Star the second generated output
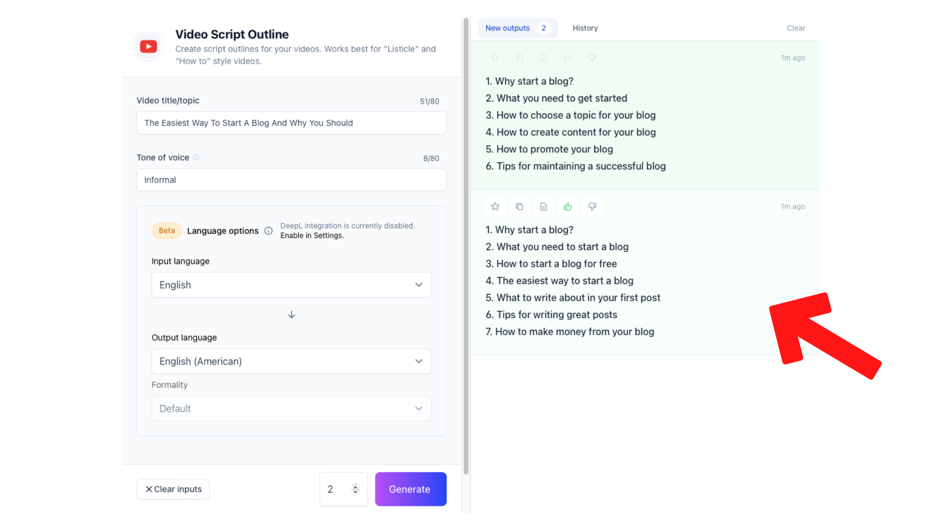Image resolution: width=942 pixels, height=530 pixels. pos(495,206)
